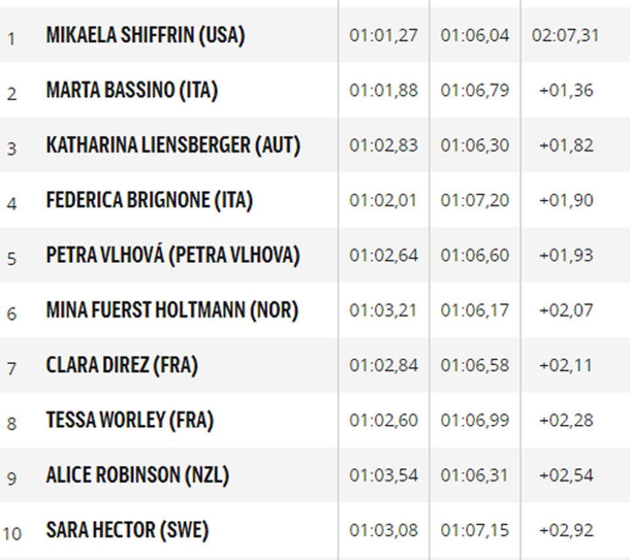Select rank number 10 cell
630x560 pixels.
pyautogui.click(x=12, y=534)
